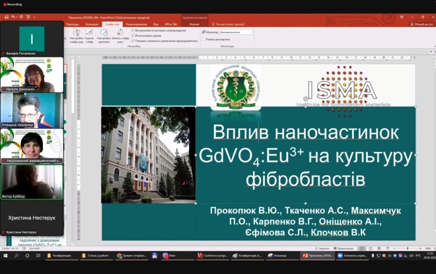
Task: Click the tab-stop selector at the ruler corner
Action: click(x=78, y=58)
